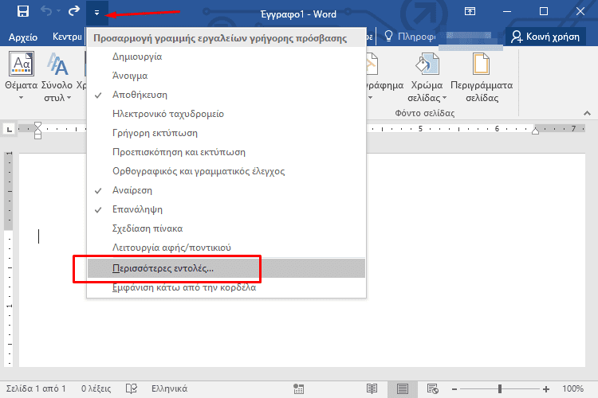Image resolution: width=598 pixels, height=398 pixels.
Task: Open the ribbon display options icon
Action: tap(470, 12)
